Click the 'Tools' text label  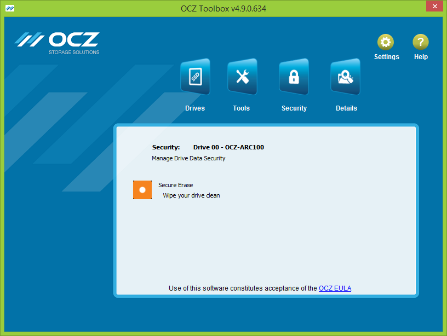pos(241,108)
